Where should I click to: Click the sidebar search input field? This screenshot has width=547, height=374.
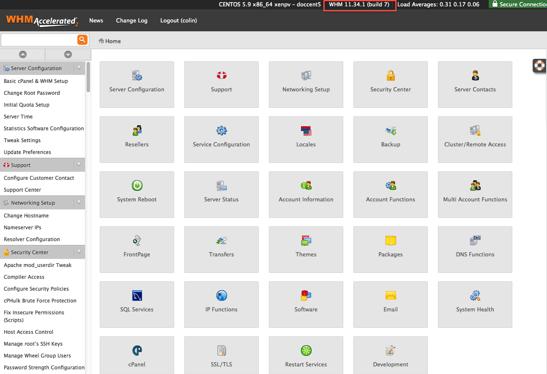click(x=39, y=40)
